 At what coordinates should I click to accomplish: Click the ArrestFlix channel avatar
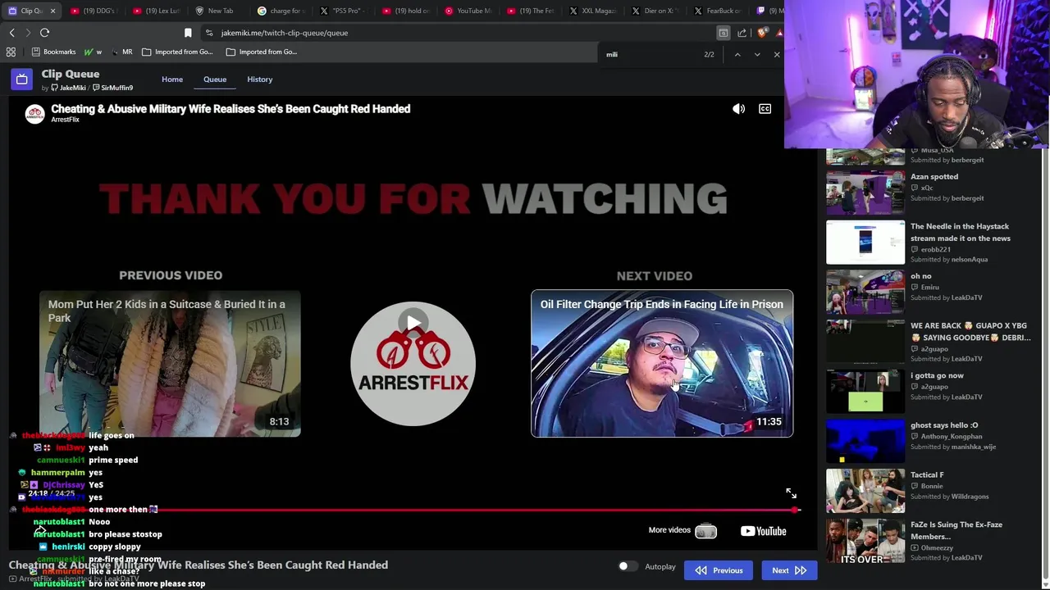pyautogui.click(x=34, y=114)
